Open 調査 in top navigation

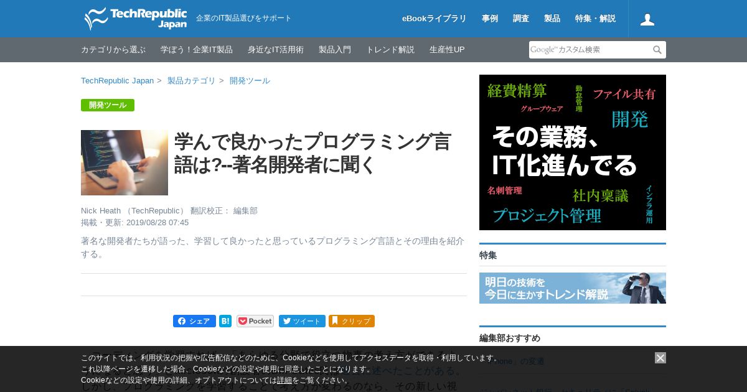(x=521, y=19)
